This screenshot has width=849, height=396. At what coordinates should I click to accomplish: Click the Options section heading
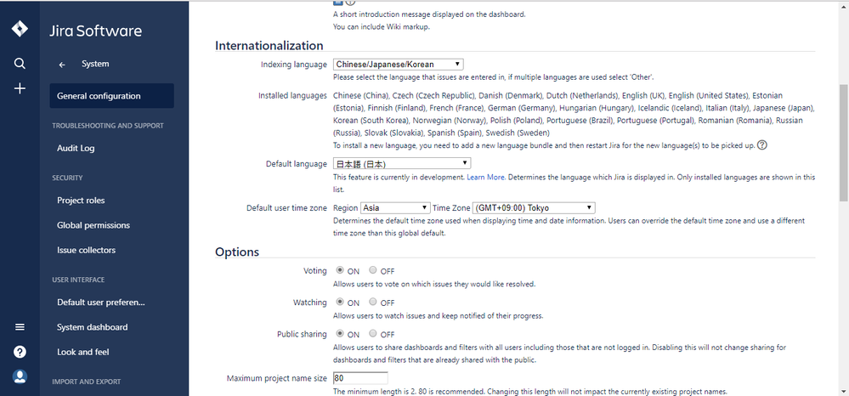tap(237, 252)
